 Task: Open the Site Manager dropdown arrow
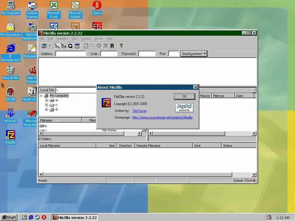click(x=50, y=46)
